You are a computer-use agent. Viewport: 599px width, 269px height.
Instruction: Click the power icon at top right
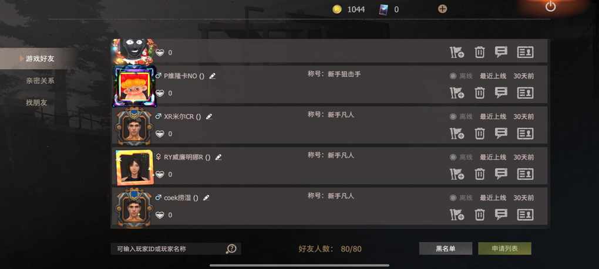pos(550,6)
